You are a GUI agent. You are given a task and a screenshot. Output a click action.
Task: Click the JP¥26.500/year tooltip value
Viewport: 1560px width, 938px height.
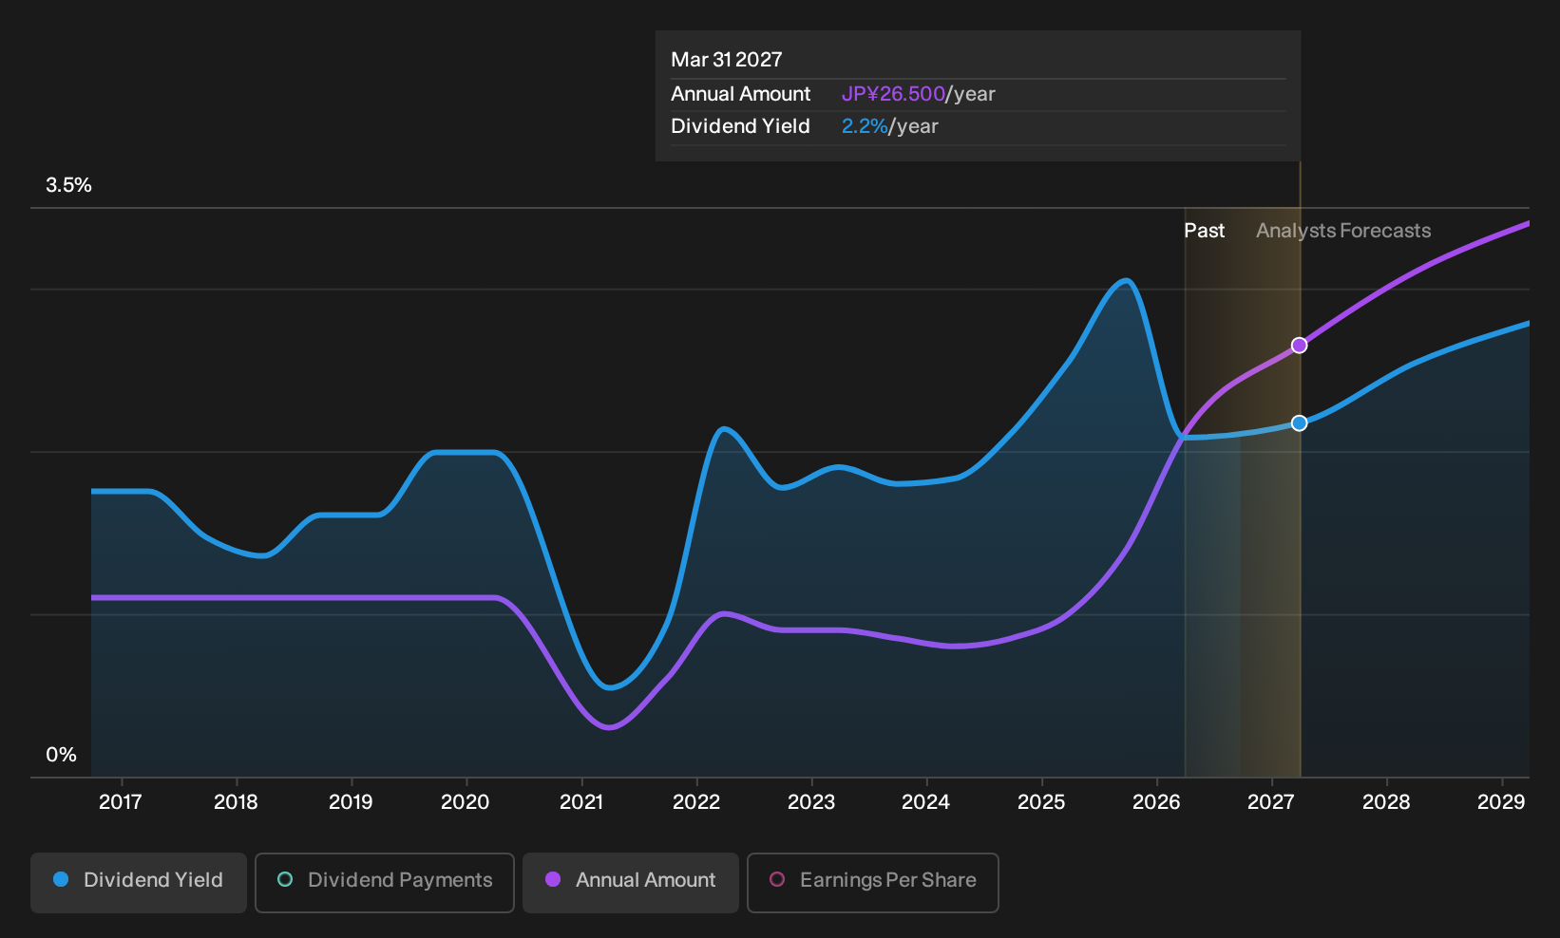pyautogui.click(x=919, y=94)
